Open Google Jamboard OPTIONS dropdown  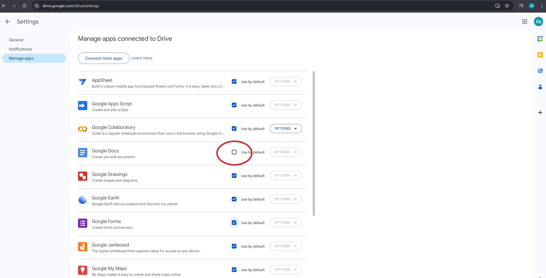click(x=286, y=246)
